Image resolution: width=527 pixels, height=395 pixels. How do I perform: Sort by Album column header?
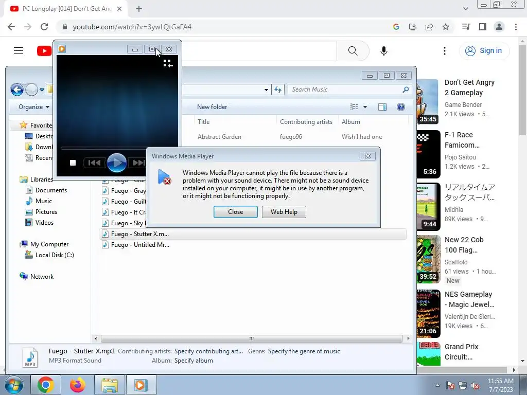(351, 122)
